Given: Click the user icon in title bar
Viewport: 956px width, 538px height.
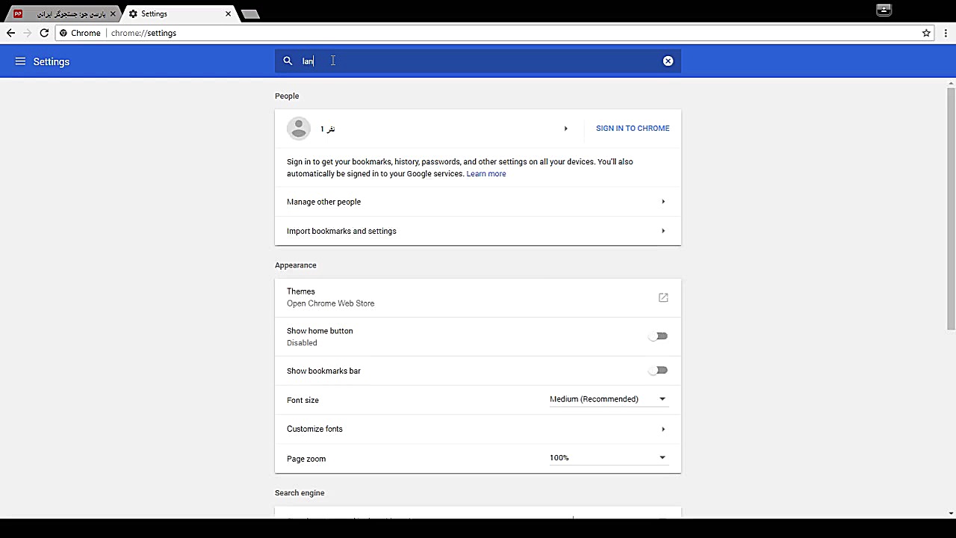Looking at the screenshot, I should click(884, 10).
